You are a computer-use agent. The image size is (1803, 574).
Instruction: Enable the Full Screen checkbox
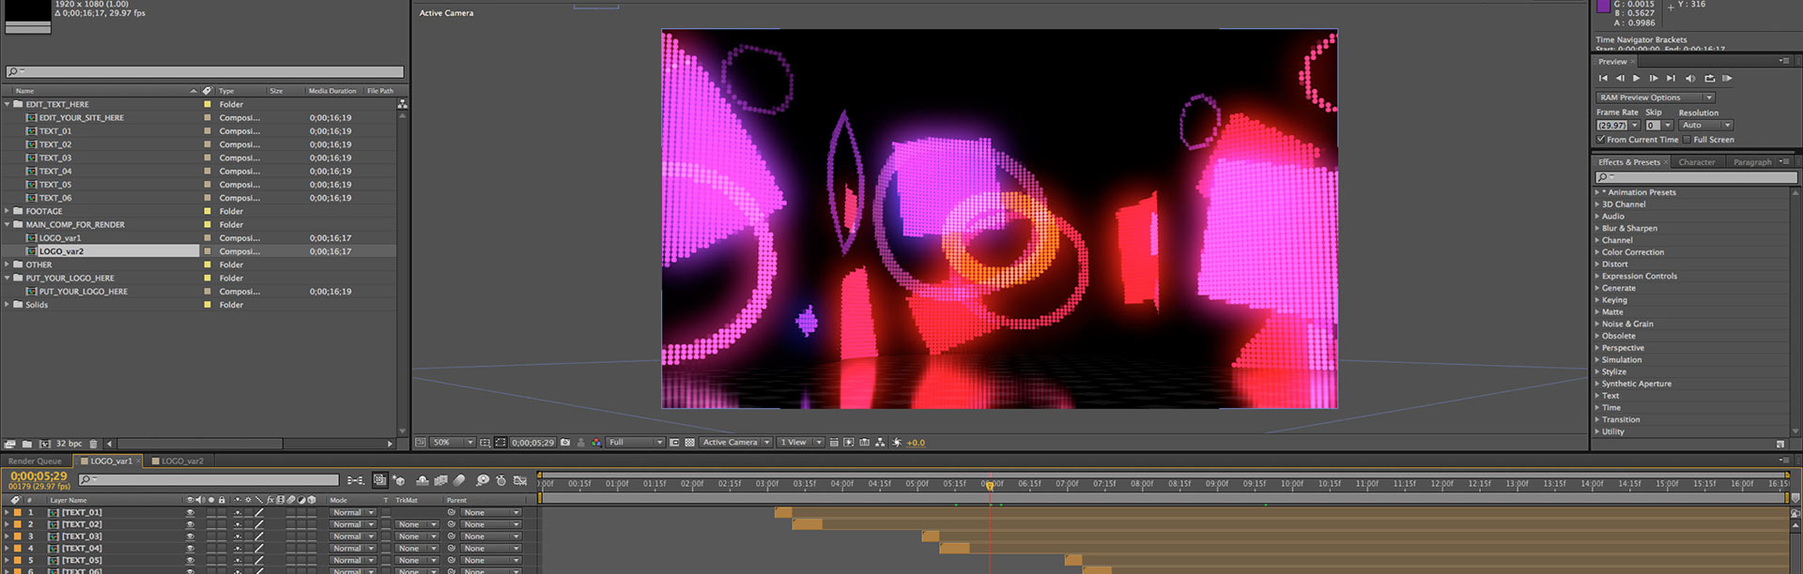(1687, 140)
